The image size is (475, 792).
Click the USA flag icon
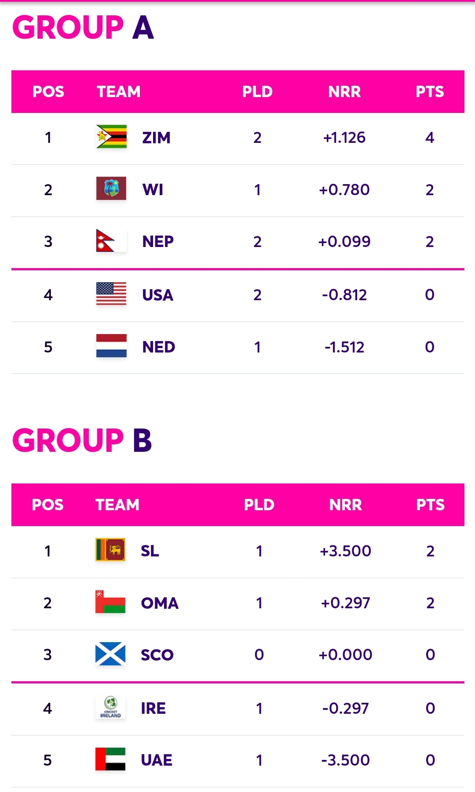click(x=111, y=294)
